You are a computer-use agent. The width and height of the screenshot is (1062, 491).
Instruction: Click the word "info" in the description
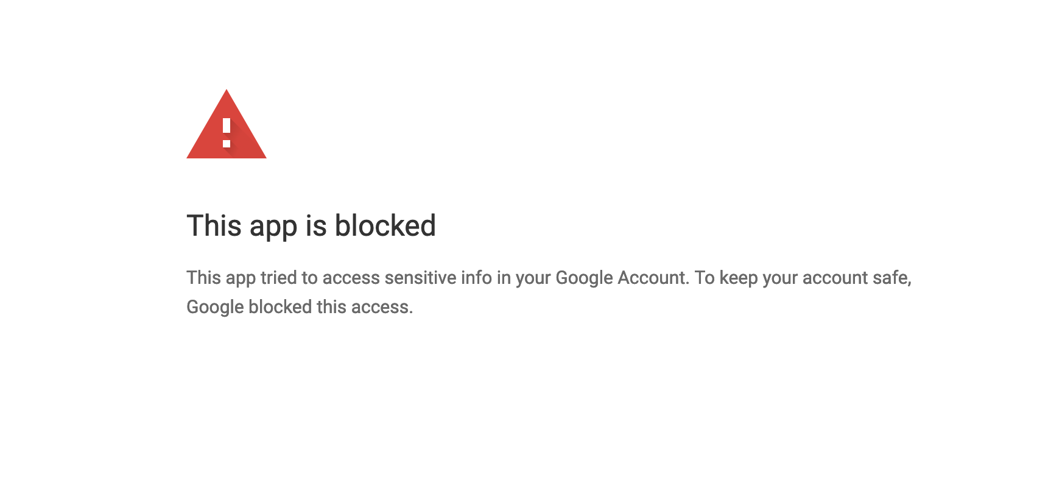[x=476, y=278]
